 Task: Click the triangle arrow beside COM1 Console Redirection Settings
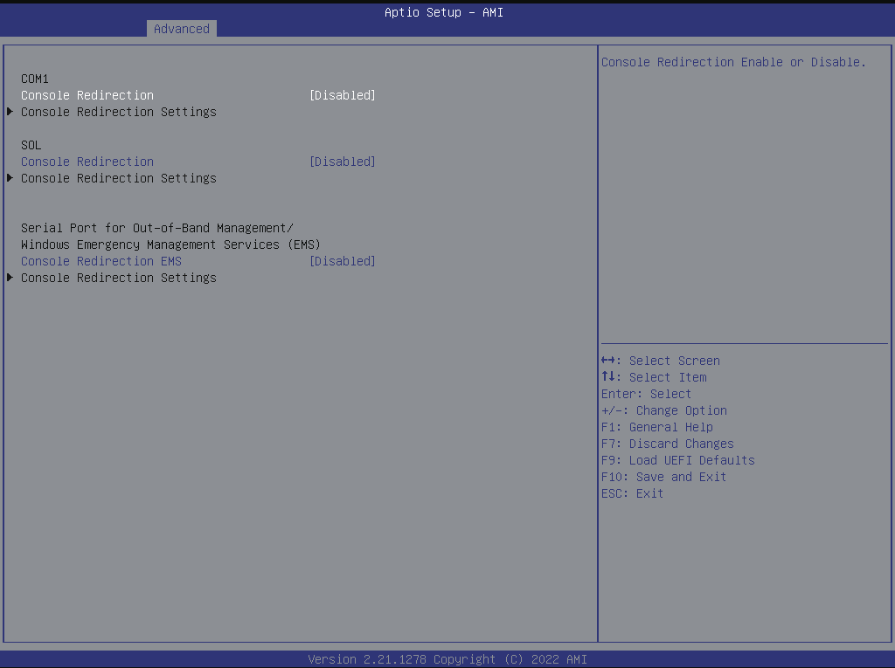click(10, 112)
